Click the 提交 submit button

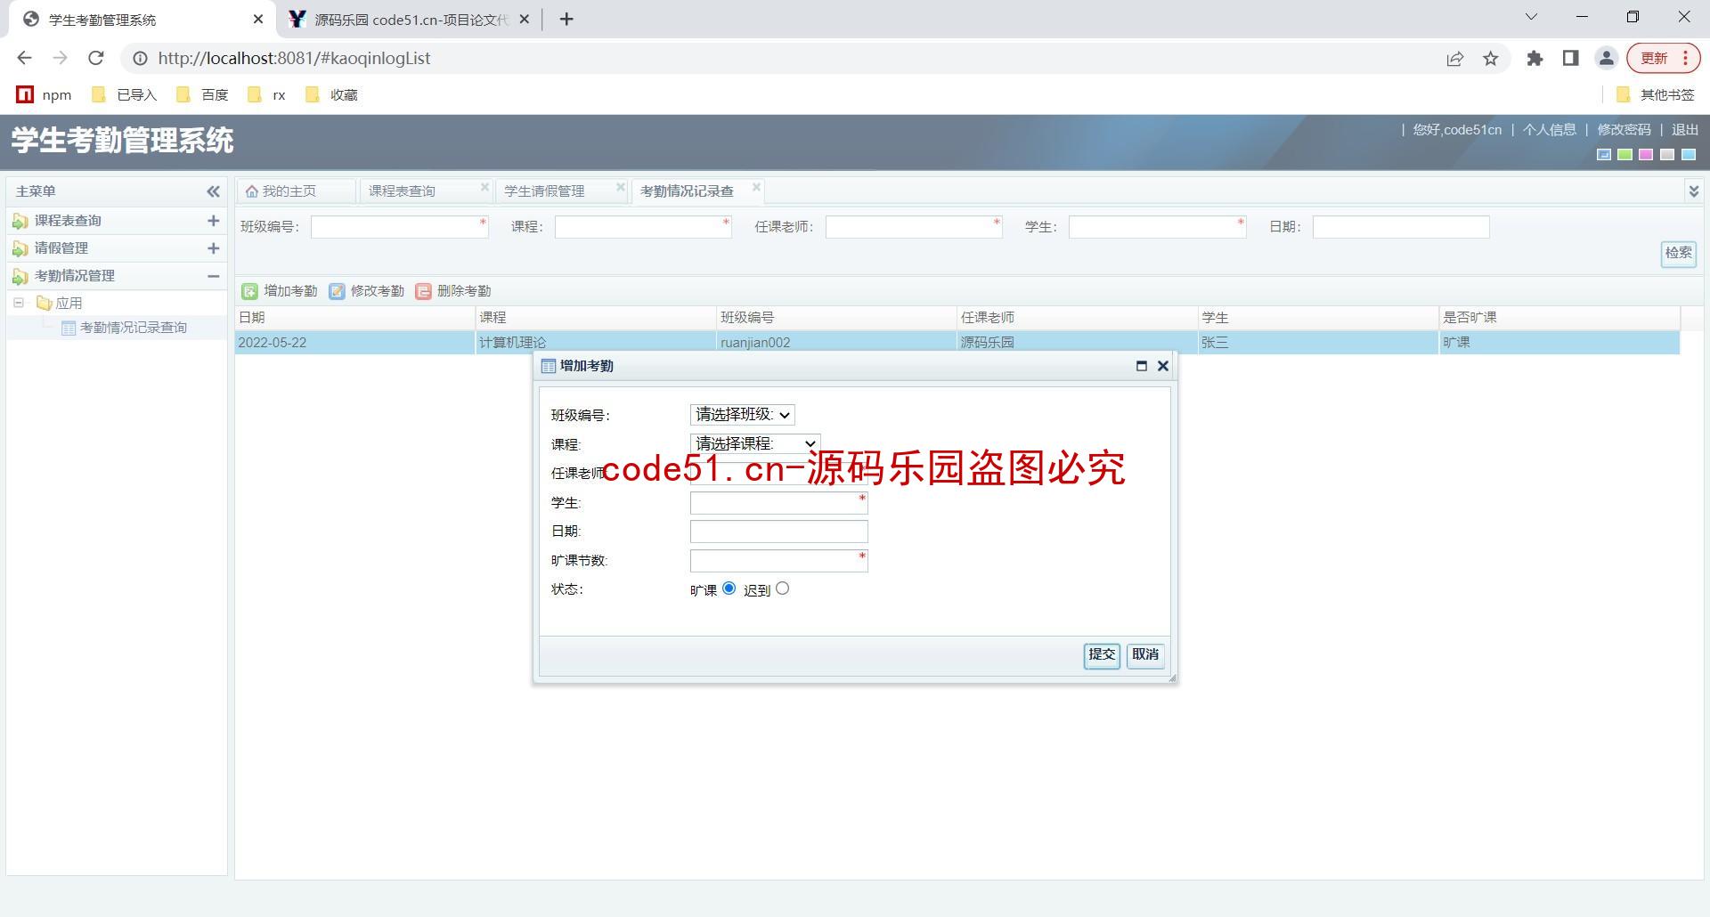coord(1102,655)
